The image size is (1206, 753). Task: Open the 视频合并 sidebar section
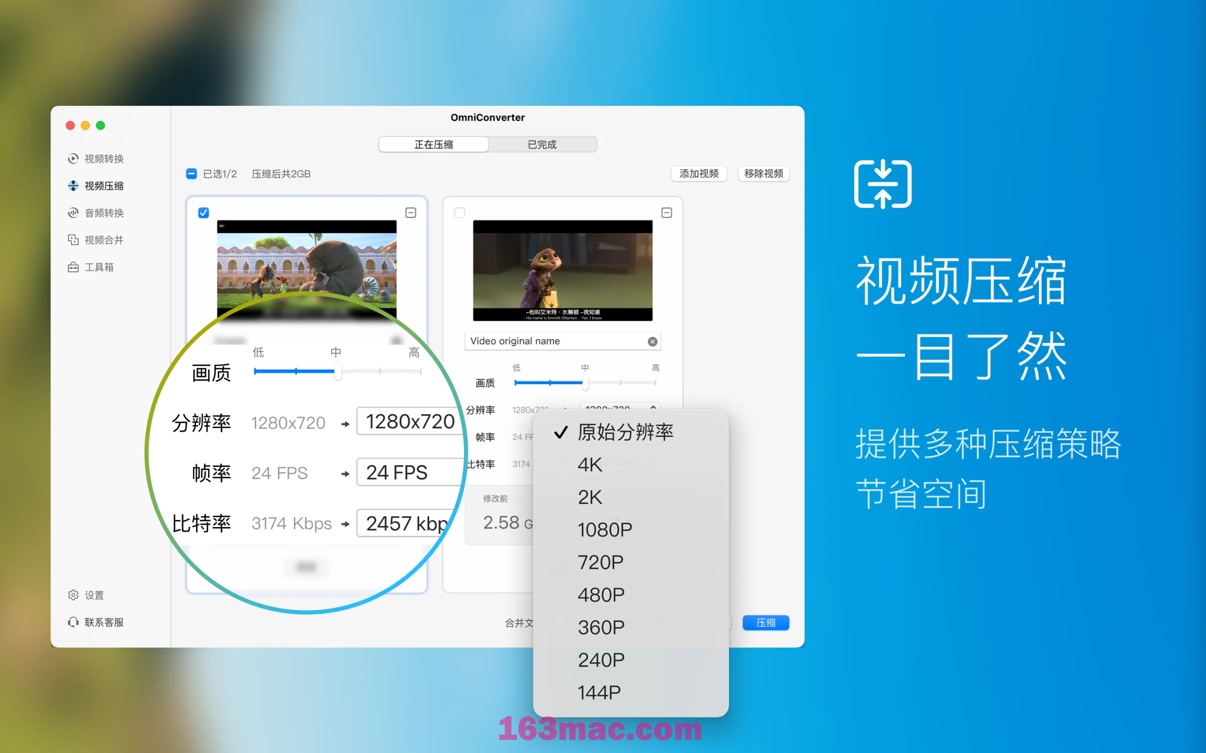coord(96,240)
